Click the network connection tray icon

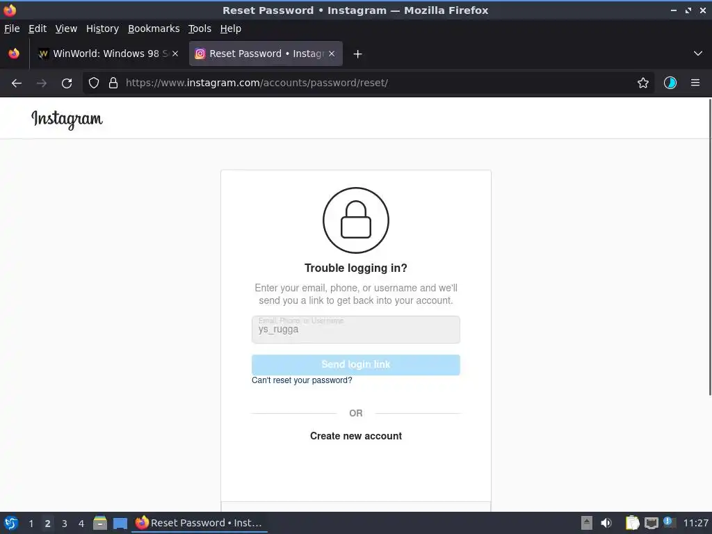point(652,523)
